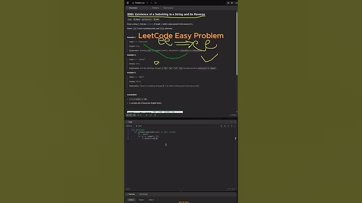This screenshot has height=203, width=362.
Task: Show the Topics tag
Action: click(x=137, y=20)
